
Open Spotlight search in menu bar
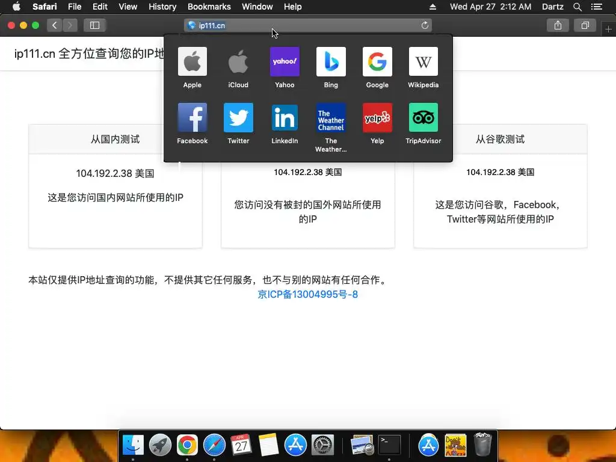pyautogui.click(x=577, y=7)
